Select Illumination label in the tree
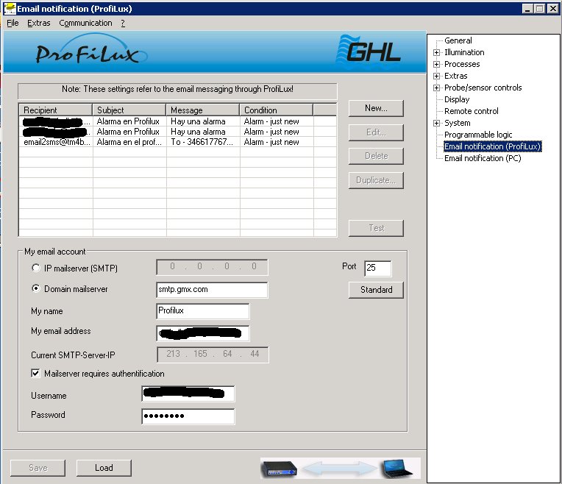This screenshot has height=484, width=562. coord(464,52)
